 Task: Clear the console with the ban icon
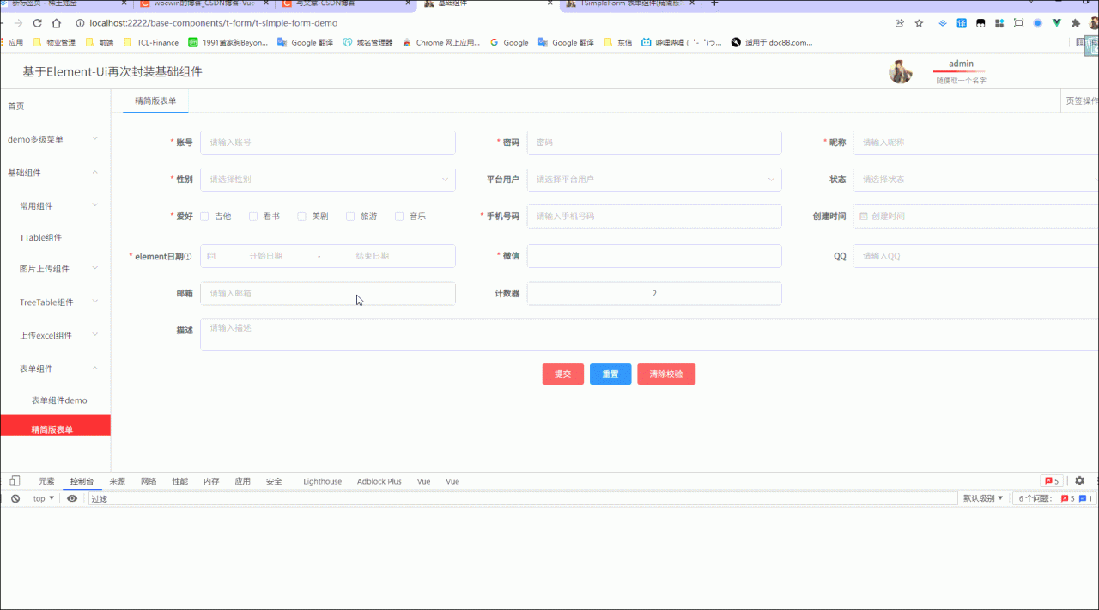tap(15, 498)
